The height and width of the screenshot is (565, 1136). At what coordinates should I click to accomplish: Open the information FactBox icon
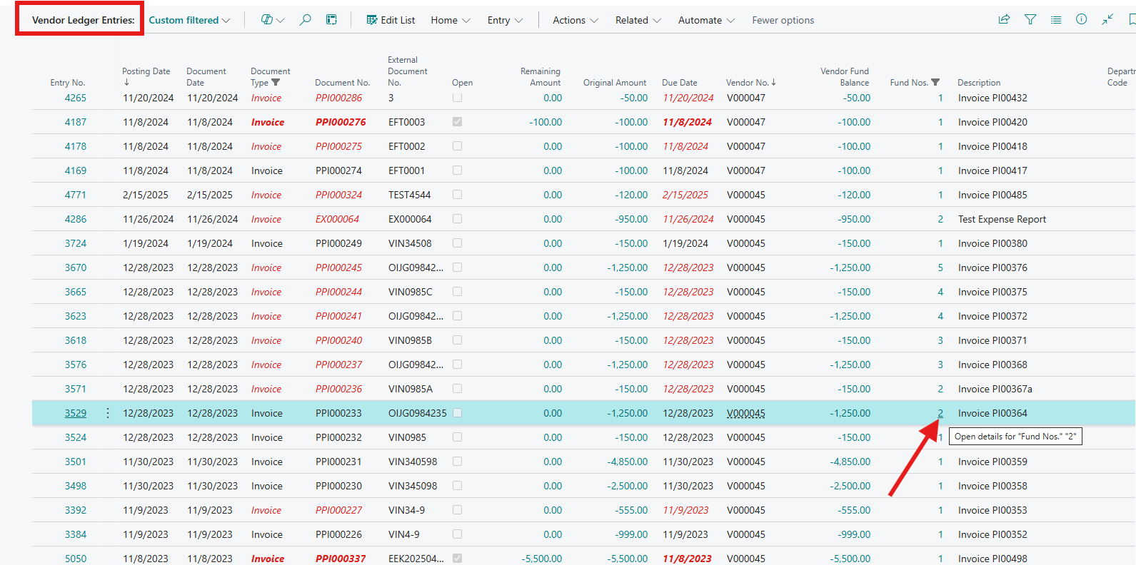[x=1082, y=20]
